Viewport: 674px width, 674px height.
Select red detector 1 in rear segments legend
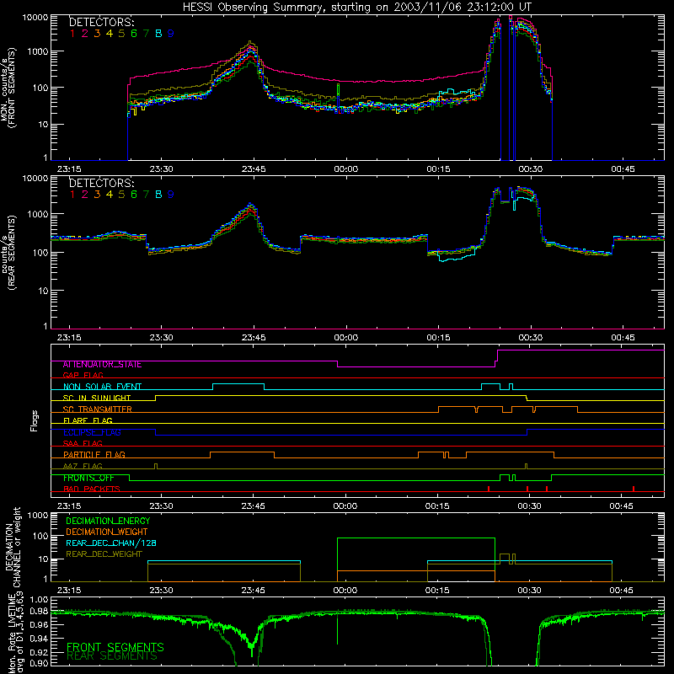point(72,195)
